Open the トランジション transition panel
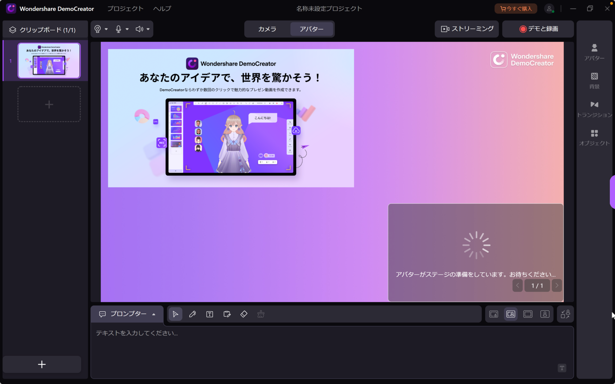Viewport: 615px width, 384px height. (x=594, y=109)
